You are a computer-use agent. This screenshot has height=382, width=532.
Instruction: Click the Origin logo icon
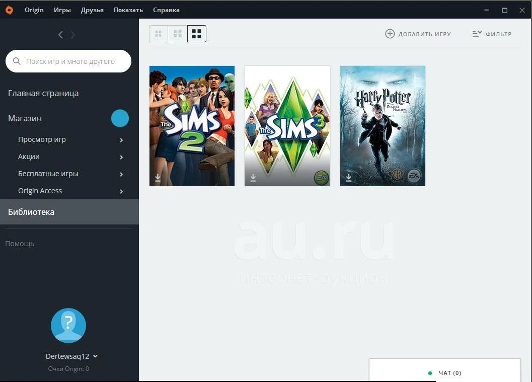point(9,10)
